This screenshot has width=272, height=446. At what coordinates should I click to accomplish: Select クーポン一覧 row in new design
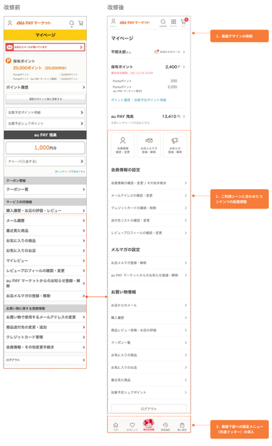[149, 342]
